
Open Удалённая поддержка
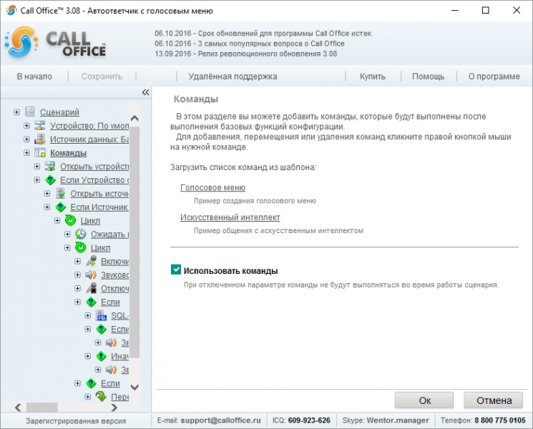pos(233,77)
